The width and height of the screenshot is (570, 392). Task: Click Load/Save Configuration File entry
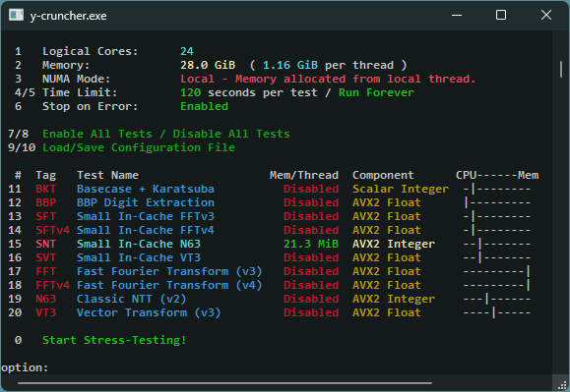[x=139, y=147]
